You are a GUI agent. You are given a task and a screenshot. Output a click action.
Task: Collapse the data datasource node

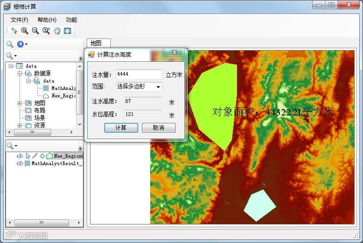pyautogui.click(x=28, y=81)
